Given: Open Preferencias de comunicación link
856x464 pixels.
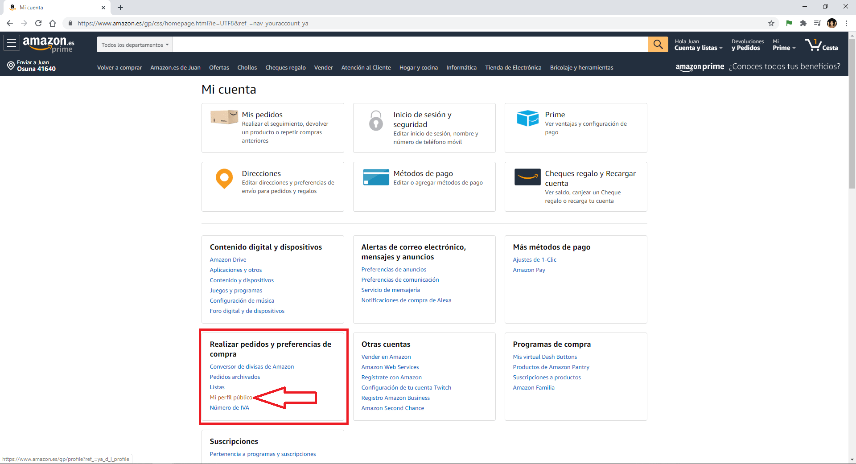Looking at the screenshot, I should pos(400,280).
